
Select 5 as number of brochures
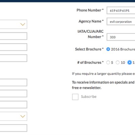point(108,62)
